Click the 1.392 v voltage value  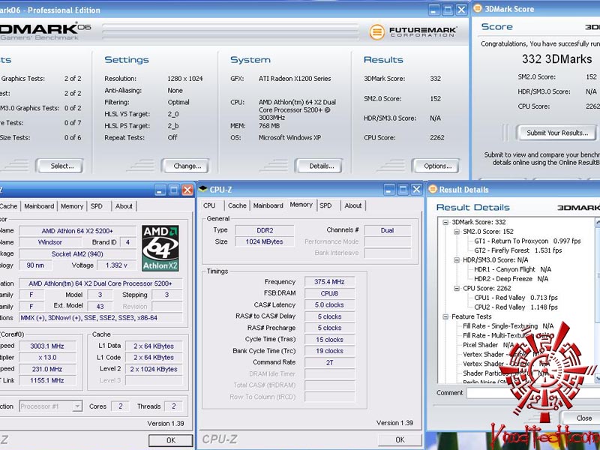tap(116, 265)
